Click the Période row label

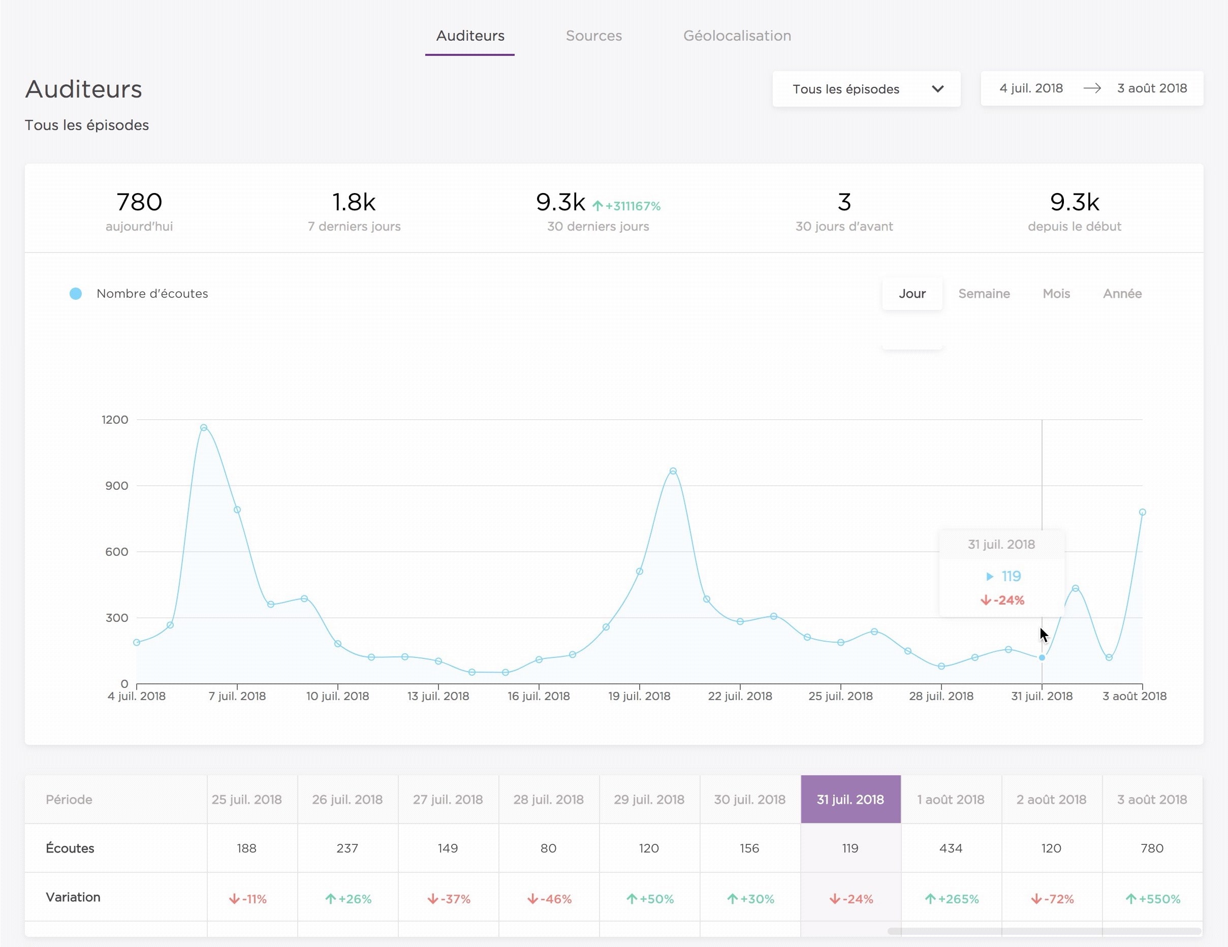(69, 799)
